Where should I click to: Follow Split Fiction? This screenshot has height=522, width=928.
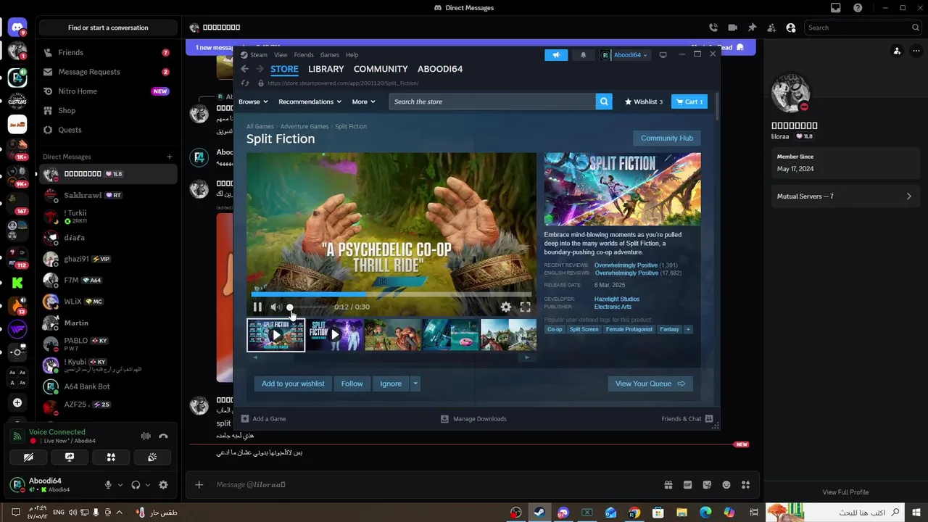click(352, 384)
